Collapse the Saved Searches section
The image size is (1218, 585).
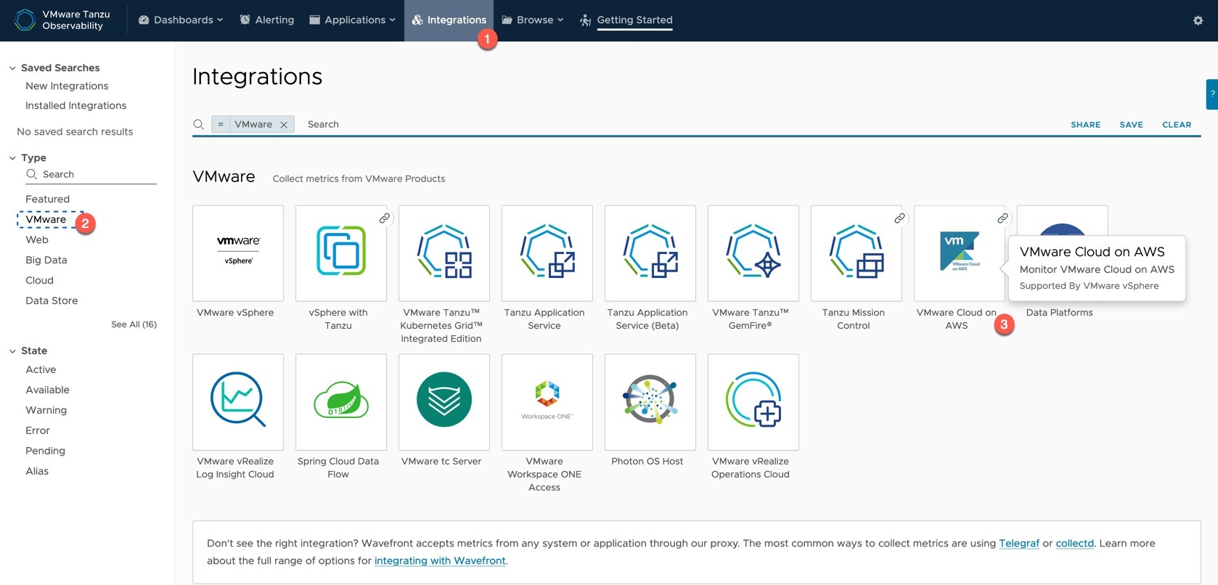[x=12, y=68]
